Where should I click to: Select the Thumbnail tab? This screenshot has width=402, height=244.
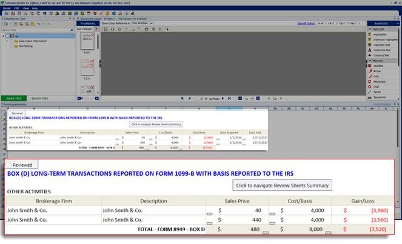click(x=88, y=24)
